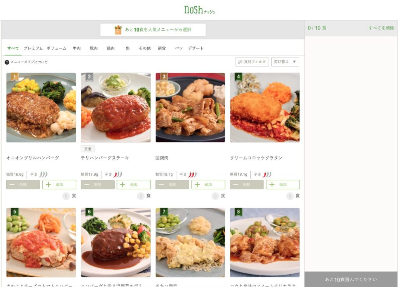This screenshot has width=398, height=287.
Task: Click the minus 削除 button for クリームコロッケグラタン
Action: point(247,184)
